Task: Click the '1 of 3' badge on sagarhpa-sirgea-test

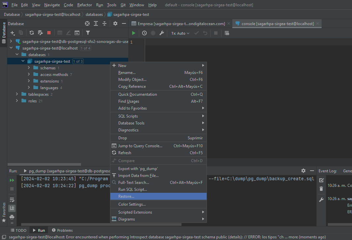Action: click(78, 61)
